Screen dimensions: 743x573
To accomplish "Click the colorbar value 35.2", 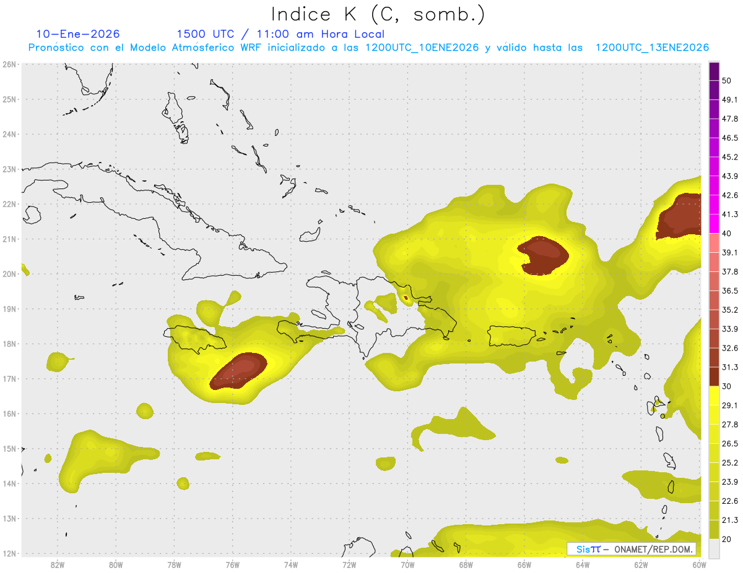I will 730,310.
